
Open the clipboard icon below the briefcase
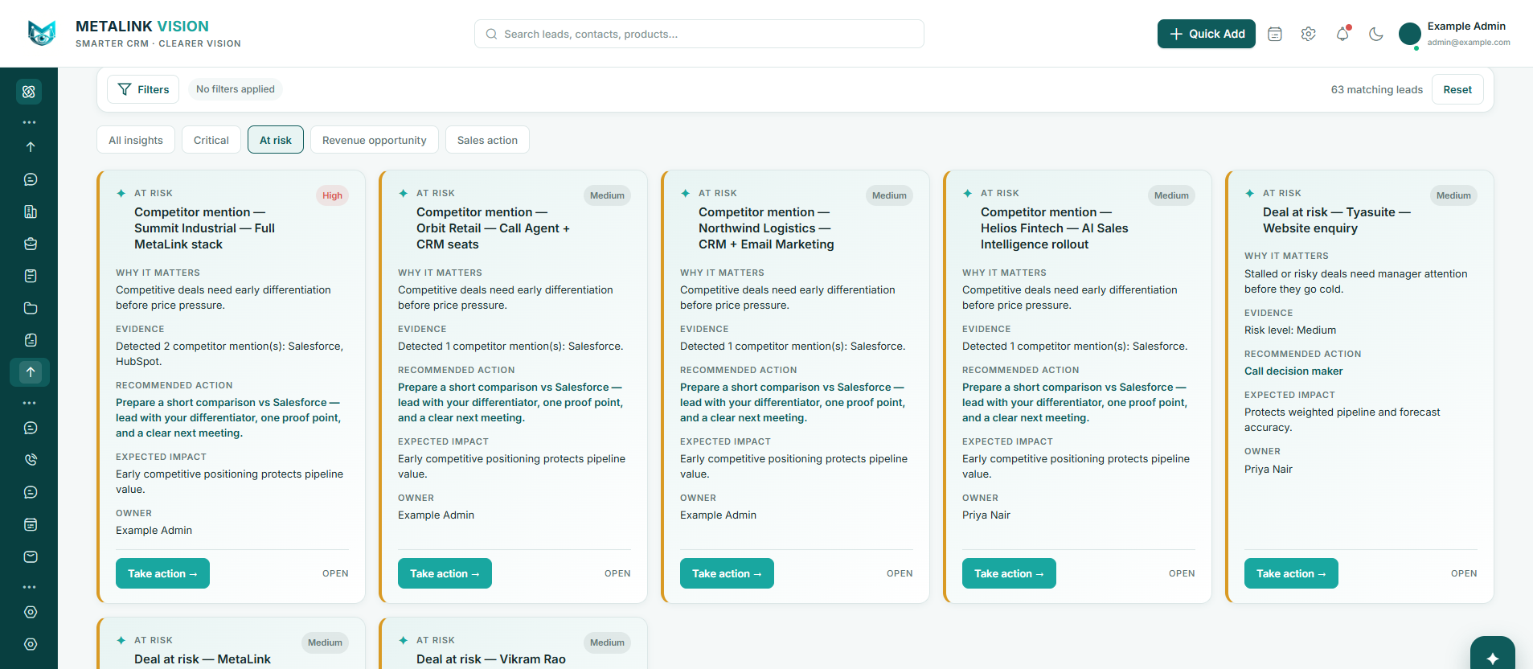point(31,276)
